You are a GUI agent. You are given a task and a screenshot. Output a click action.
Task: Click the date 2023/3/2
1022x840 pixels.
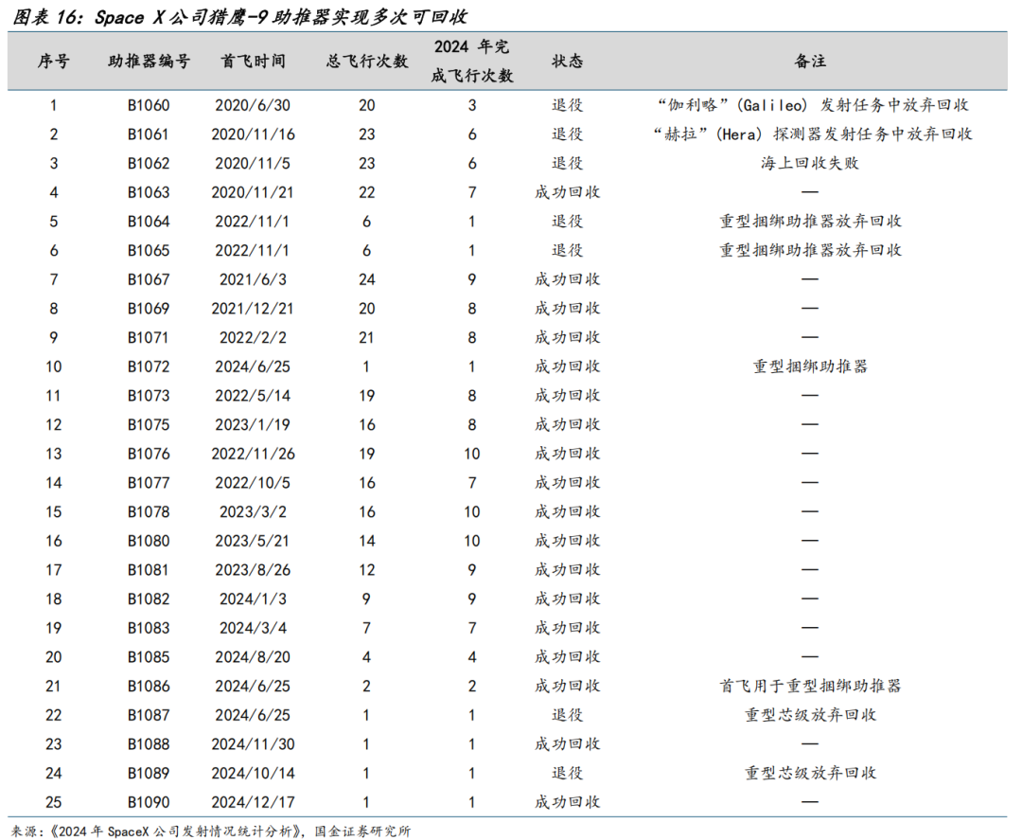[253, 512]
